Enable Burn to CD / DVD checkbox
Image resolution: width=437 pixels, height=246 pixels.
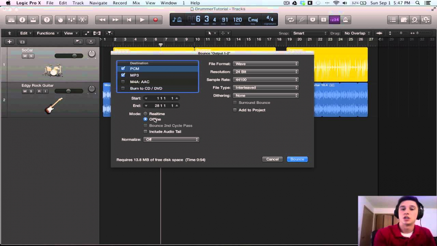coord(123,88)
